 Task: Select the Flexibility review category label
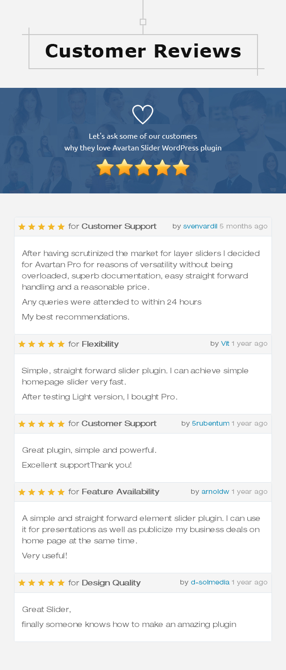pyautogui.click(x=100, y=344)
